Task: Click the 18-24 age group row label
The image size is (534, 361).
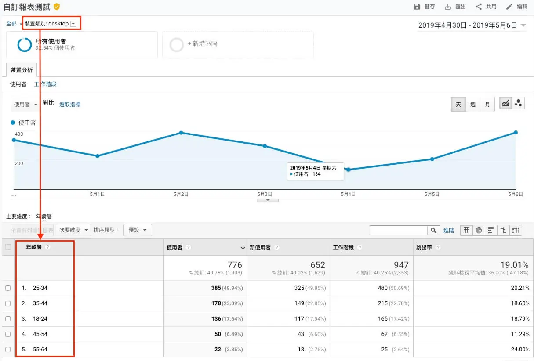Action: click(x=40, y=319)
